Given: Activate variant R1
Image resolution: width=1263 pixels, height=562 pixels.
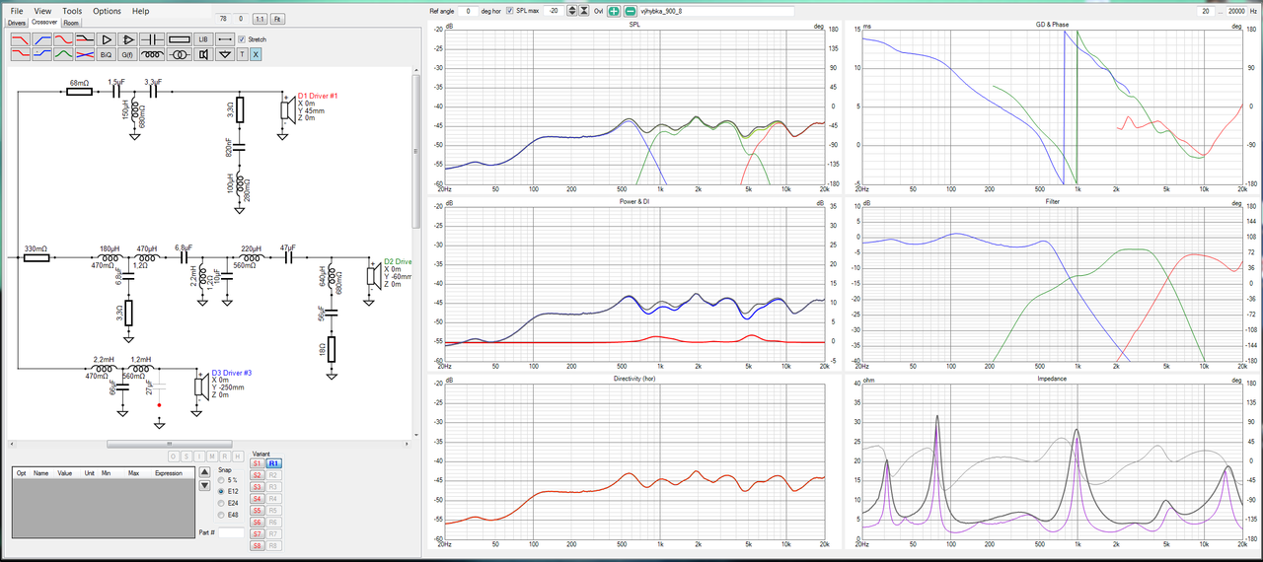Looking at the screenshot, I should [x=274, y=463].
